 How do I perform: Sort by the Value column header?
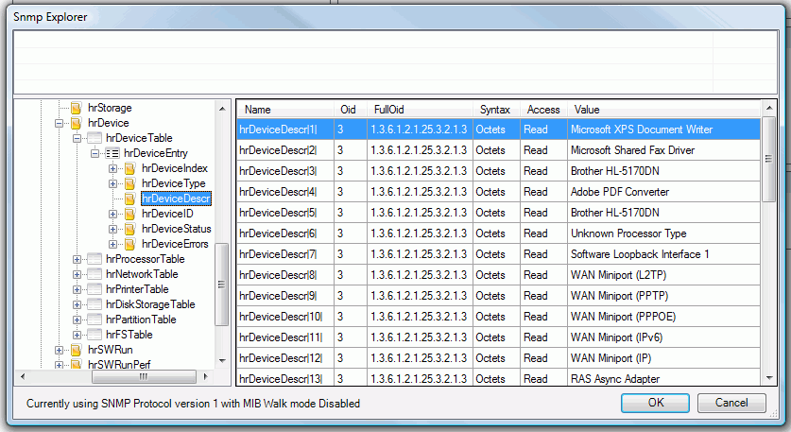pos(586,110)
